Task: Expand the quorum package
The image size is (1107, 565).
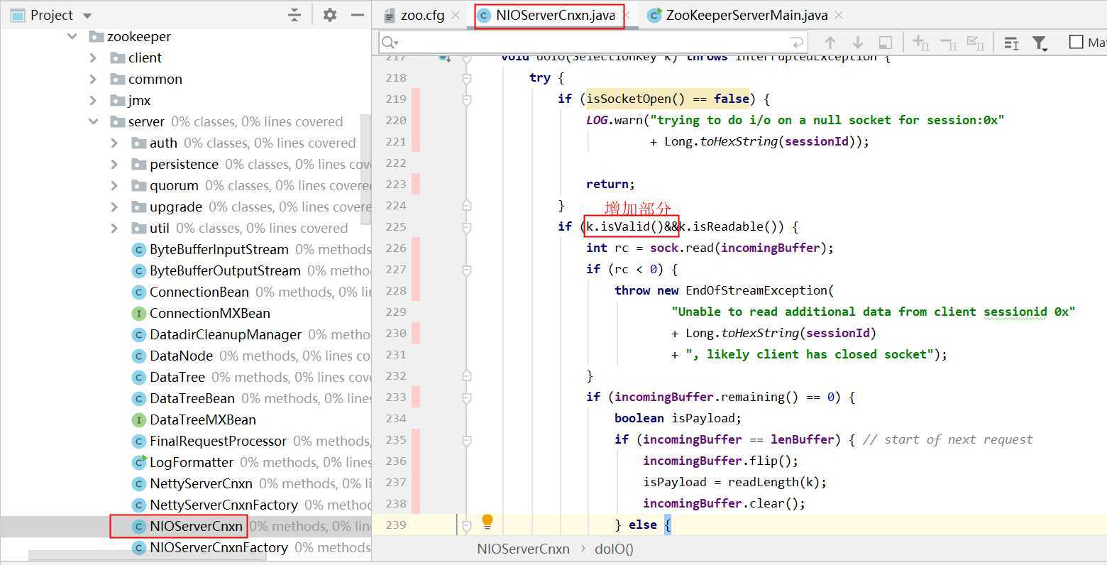Action: click(114, 185)
